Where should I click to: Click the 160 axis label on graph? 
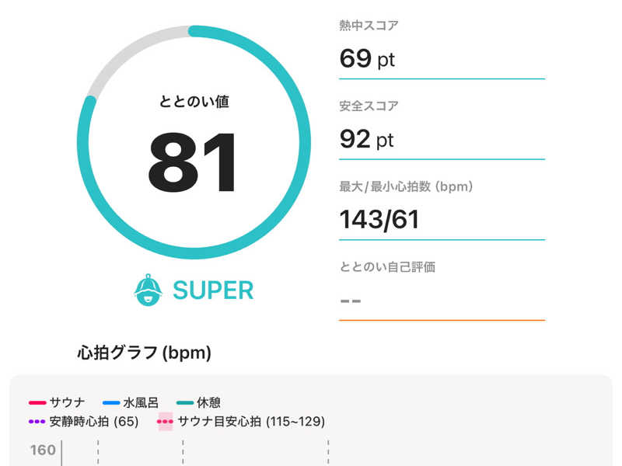click(43, 450)
